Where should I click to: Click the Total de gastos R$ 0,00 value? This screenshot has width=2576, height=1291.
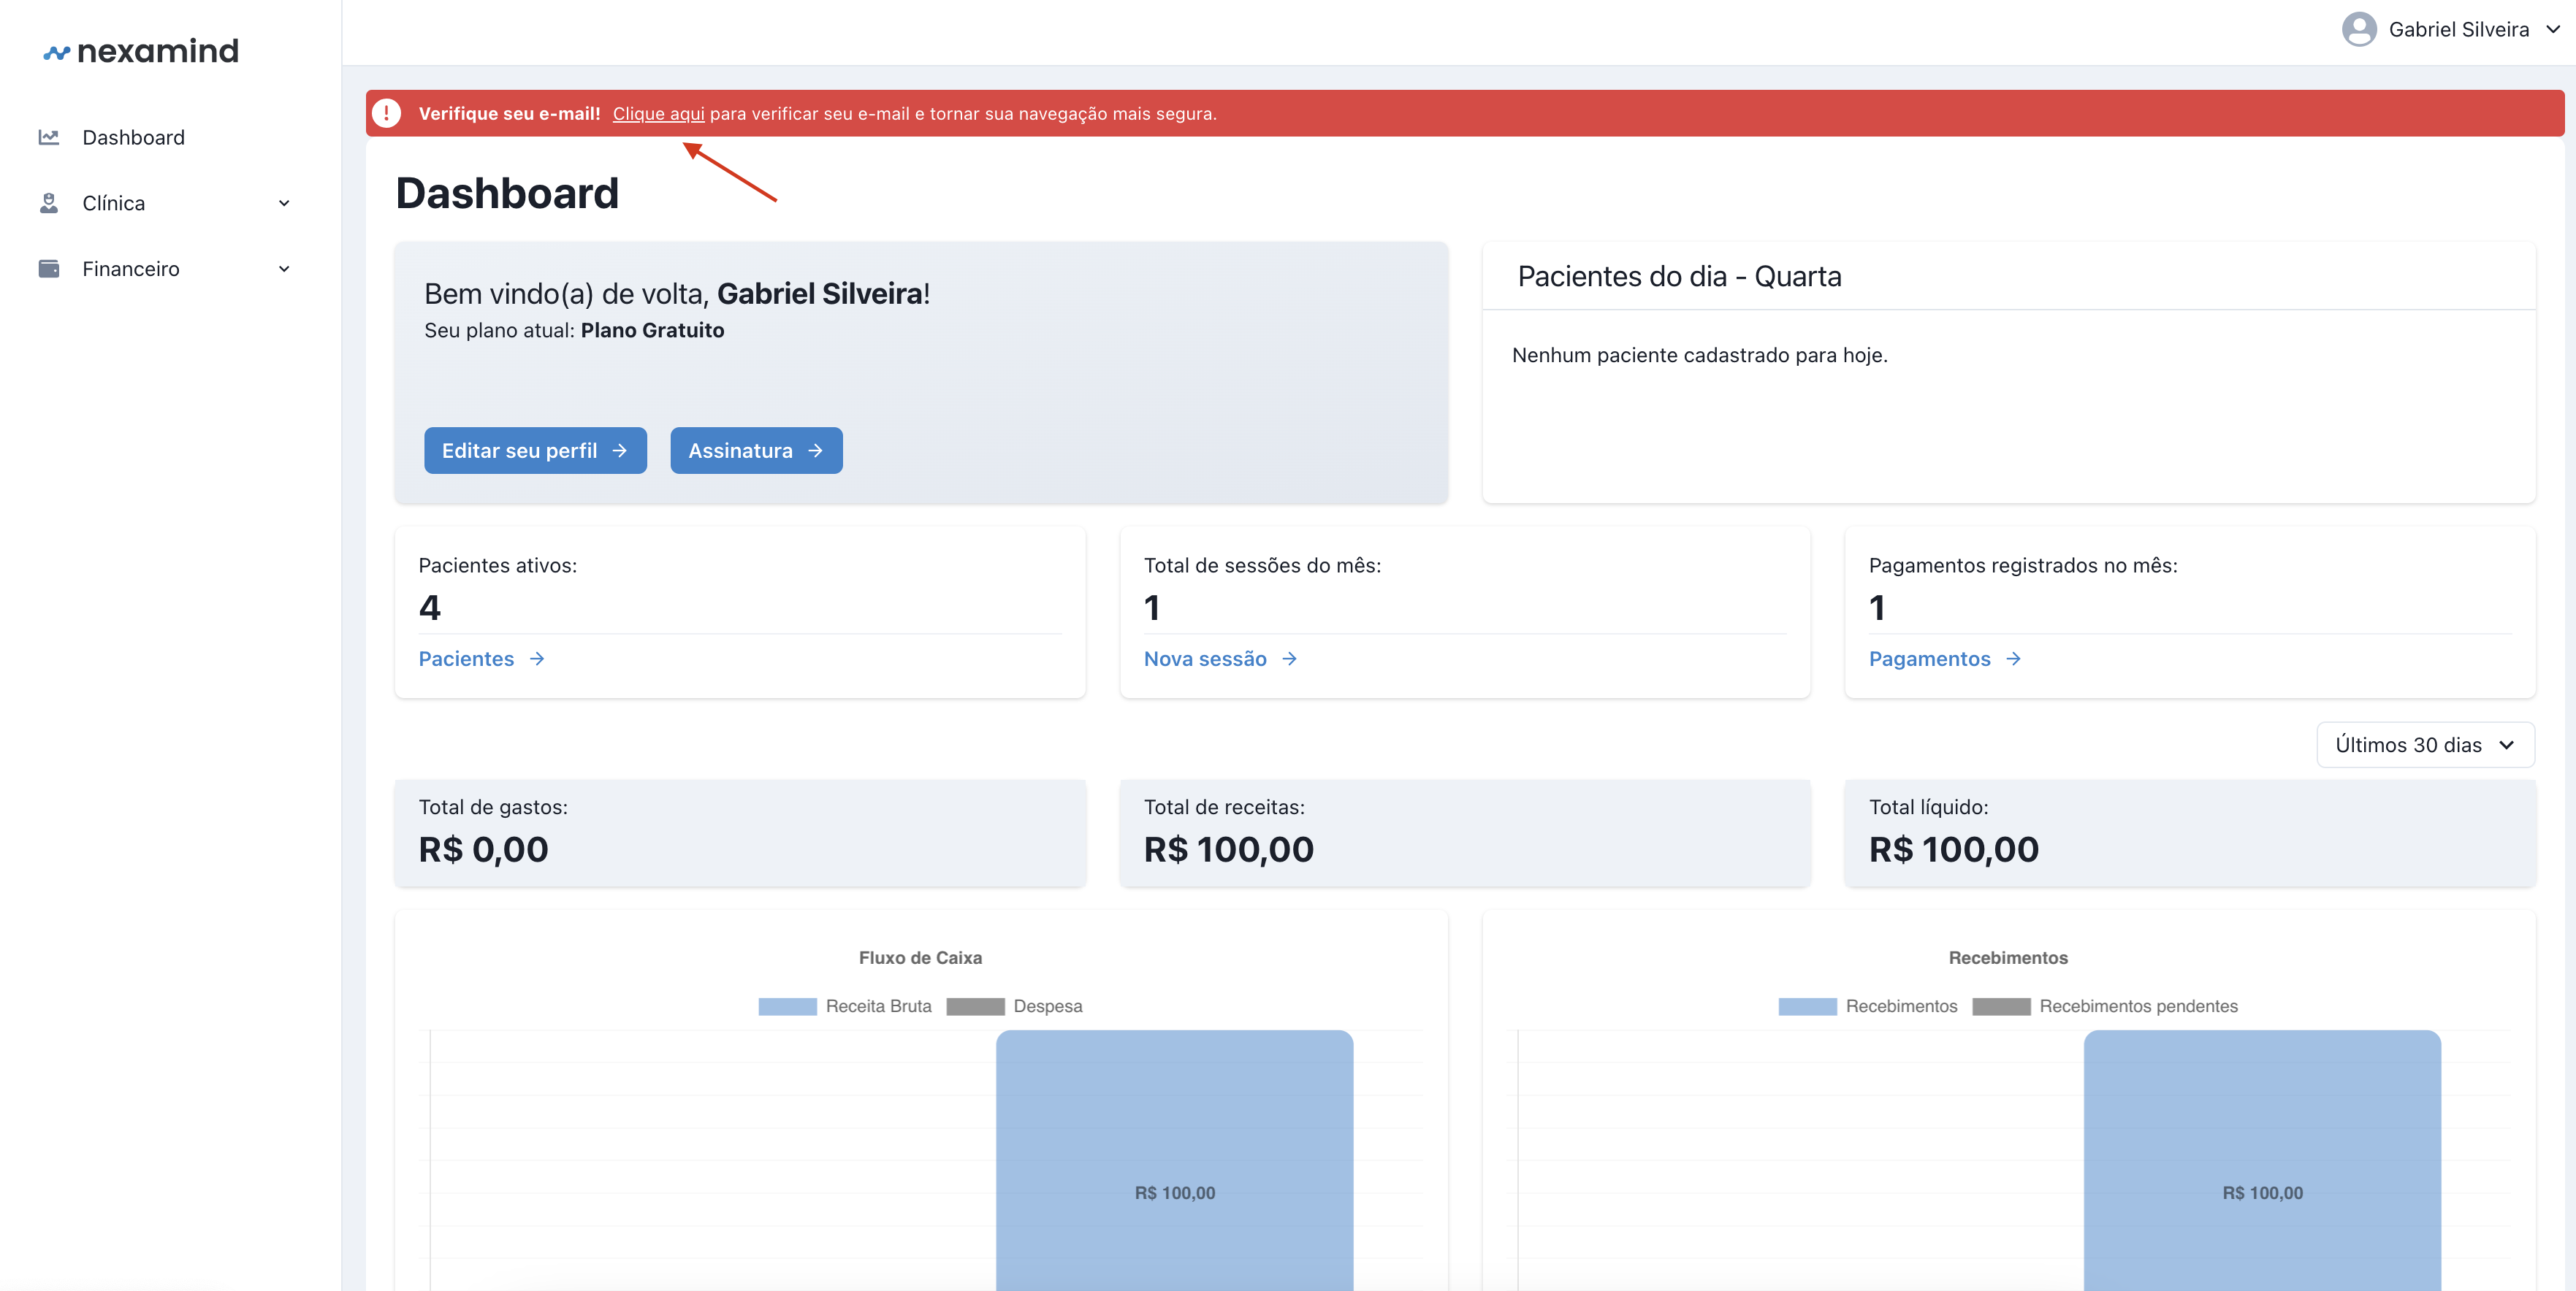click(483, 849)
